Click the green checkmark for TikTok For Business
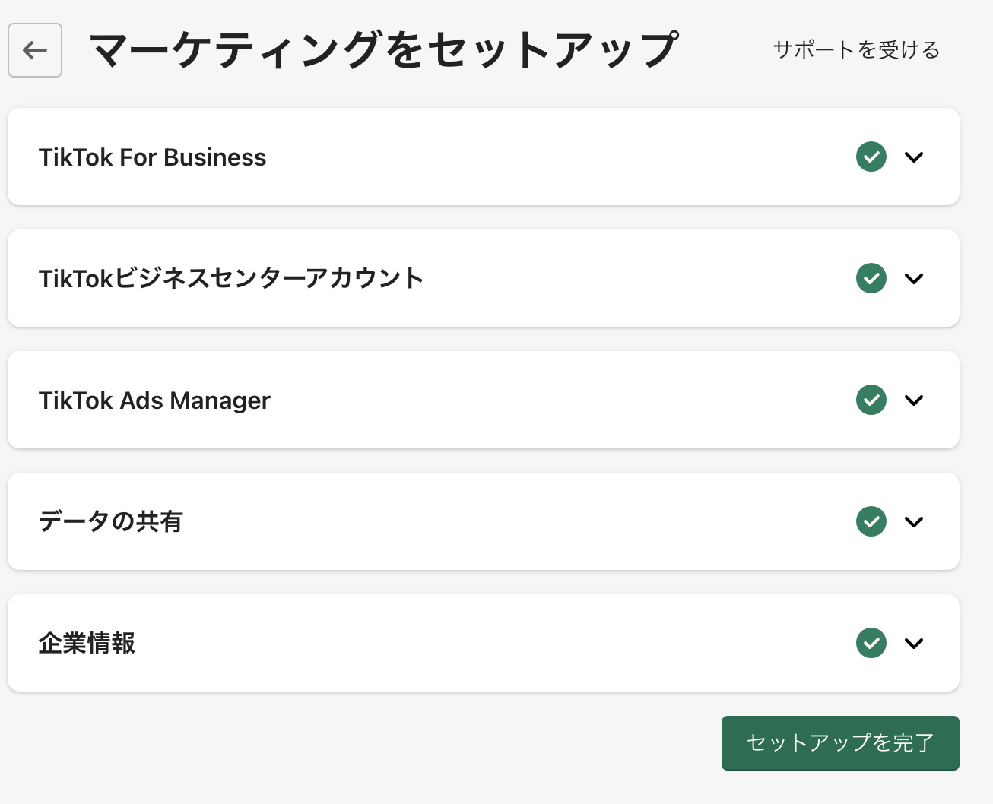 (x=871, y=157)
